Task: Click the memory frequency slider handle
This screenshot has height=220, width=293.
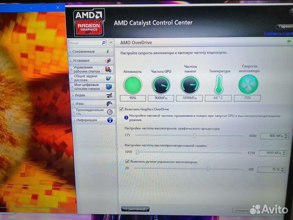Action: pos(137,152)
